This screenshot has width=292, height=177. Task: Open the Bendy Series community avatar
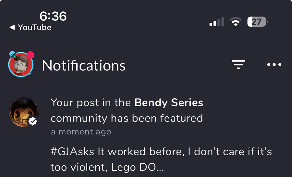(x=24, y=112)
